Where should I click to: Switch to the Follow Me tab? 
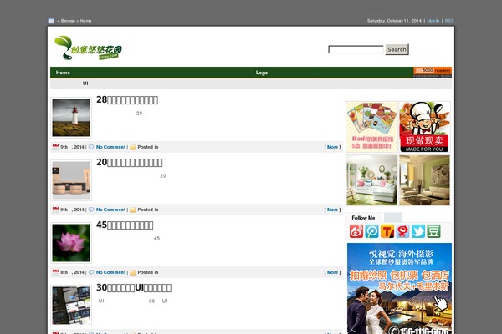click(364, 217)
